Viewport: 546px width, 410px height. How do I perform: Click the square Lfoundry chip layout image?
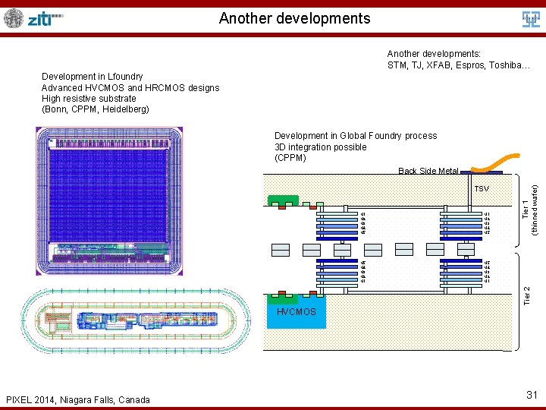[x=109, y=201]
